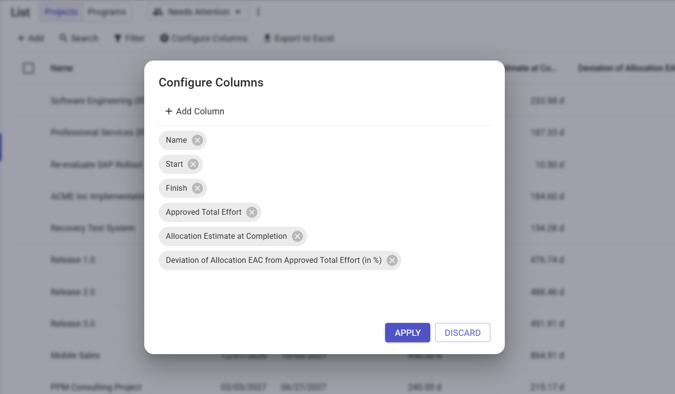Click Export to Excel toolbar icon
The image size is (675, 394).
268,38
